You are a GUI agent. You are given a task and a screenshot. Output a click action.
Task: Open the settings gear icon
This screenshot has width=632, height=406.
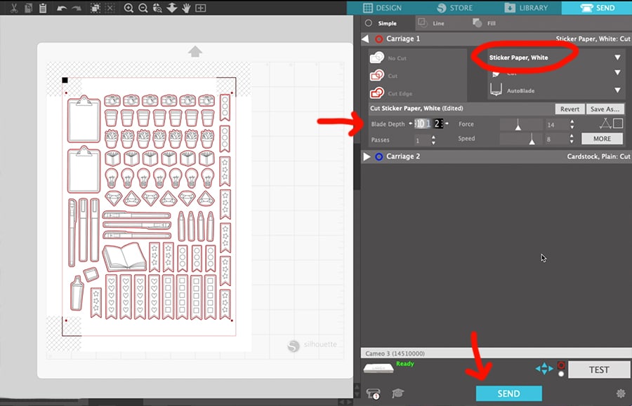[x=620, y=394]
